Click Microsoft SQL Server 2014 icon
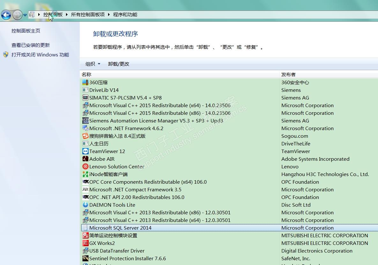This screenshot has height=265, width=378. point(85,228)
